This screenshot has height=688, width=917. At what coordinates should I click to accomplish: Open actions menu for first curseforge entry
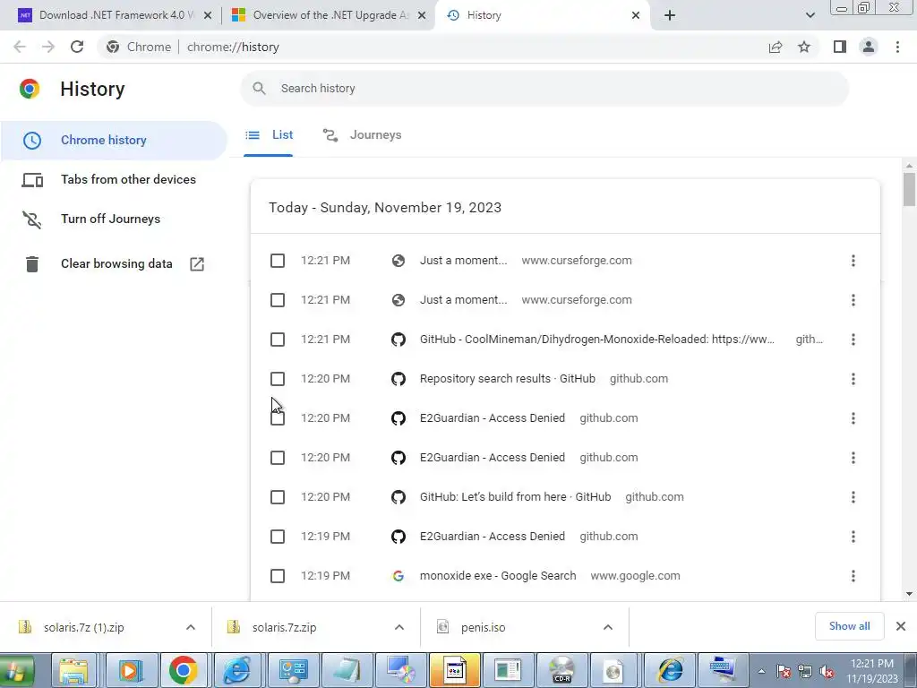[853, 261]
